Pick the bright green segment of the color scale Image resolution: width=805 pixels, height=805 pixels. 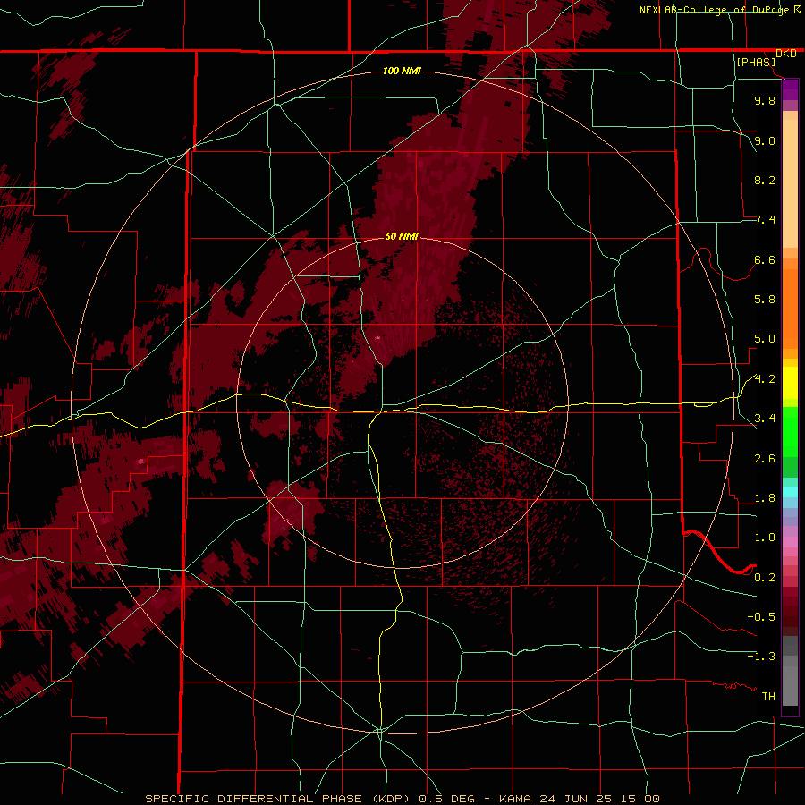790,432
